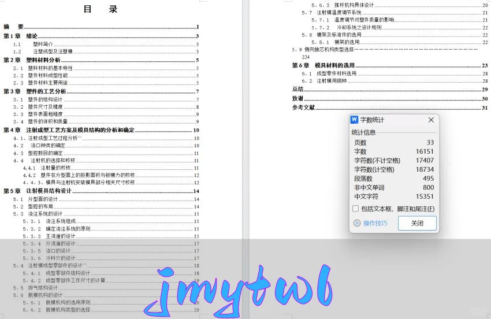Click contents entry 4.4.3 安装模具部分相关尺寸校核
Image resolution: width=491 pixels, height=319 pixels.
click(111, 183)
